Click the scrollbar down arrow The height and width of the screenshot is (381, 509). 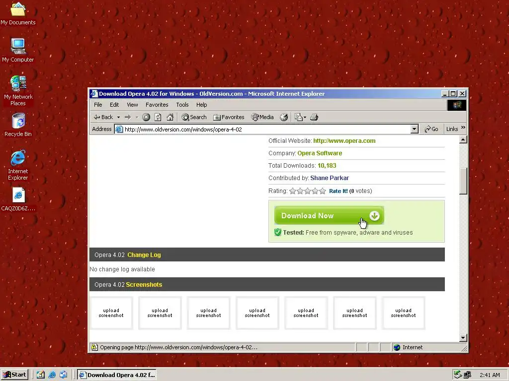pyautogui.click(x=463, y=337)
